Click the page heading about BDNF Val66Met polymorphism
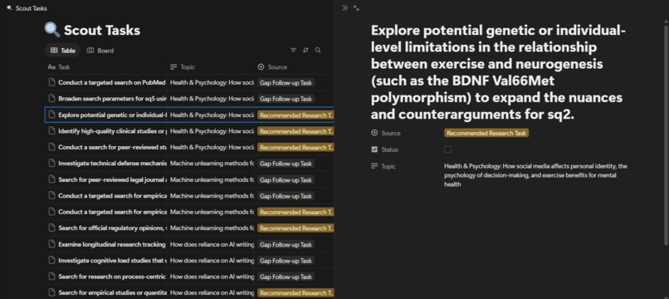The image size is (669, 299). [x=498, y=72]
